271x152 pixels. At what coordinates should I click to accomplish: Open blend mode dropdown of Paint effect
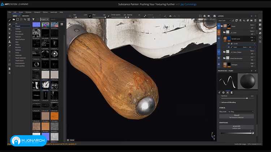(245, 47)
